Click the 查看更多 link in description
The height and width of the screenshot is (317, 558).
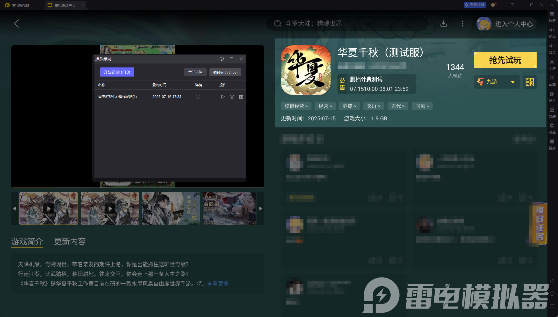(x=218, y=283)
